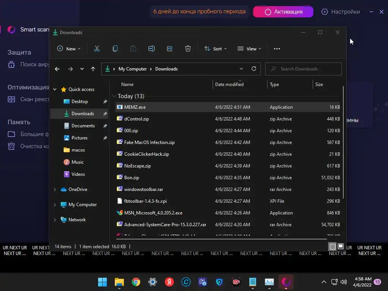Click the Delete trash icon in the toolbar

tap(188, 49)
